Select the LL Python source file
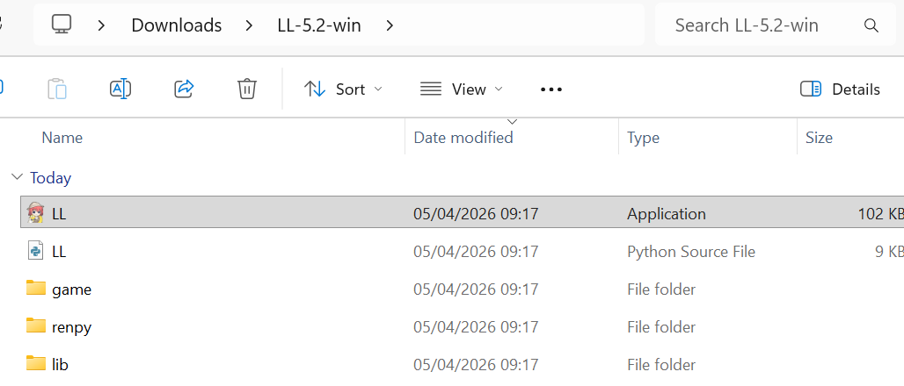Screen dimensions: 904x386 tap(59, 252)
